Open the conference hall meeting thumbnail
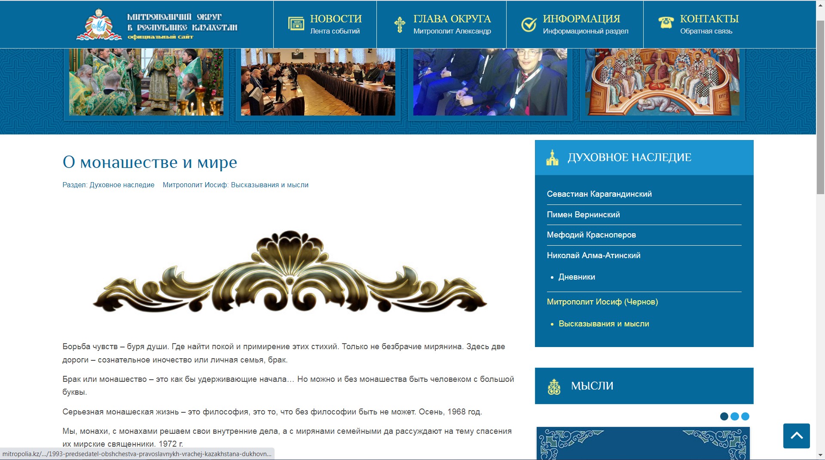825x460 pixels. 318,82
